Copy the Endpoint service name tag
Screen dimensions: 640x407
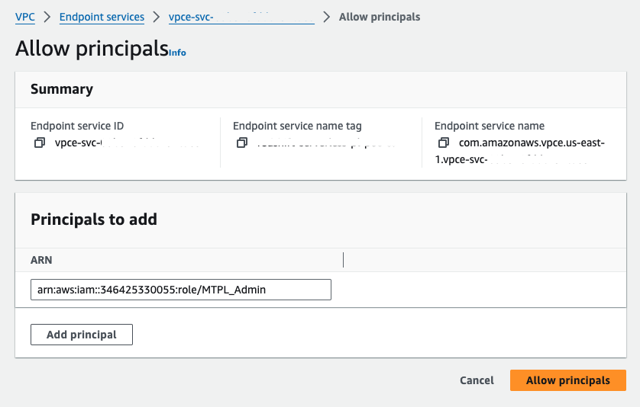point(242,143)
